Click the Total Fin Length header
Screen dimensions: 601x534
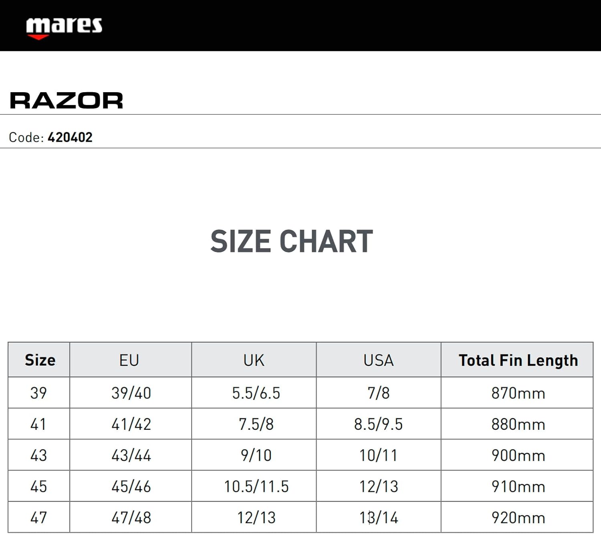click(518, 360)
